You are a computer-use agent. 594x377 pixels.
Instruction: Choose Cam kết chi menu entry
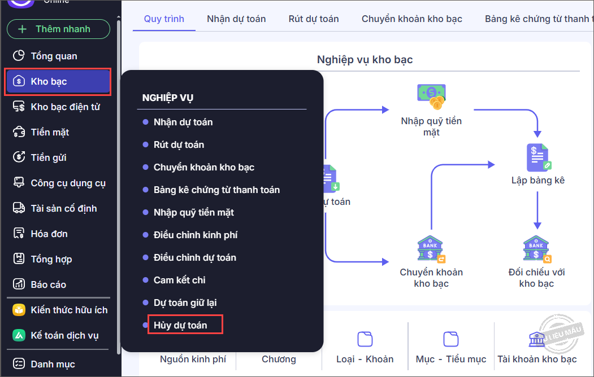(180, 280)
